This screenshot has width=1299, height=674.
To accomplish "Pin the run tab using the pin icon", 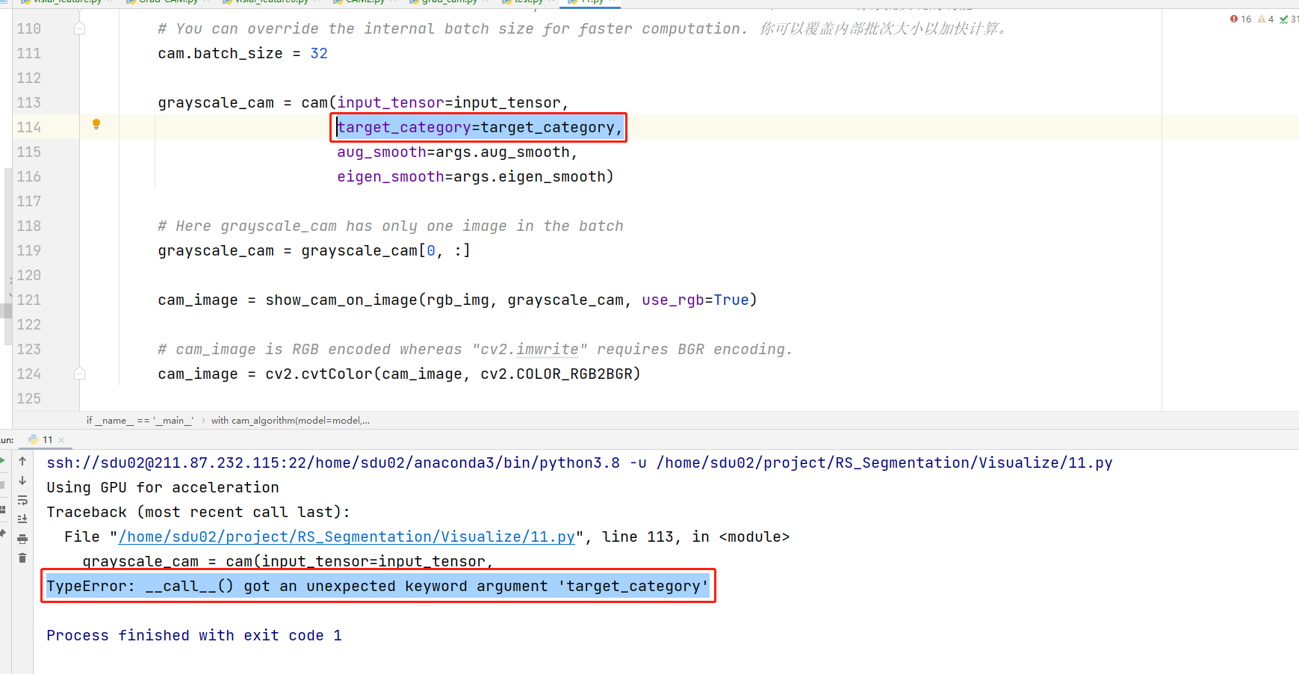I will (x=4, y=533).
